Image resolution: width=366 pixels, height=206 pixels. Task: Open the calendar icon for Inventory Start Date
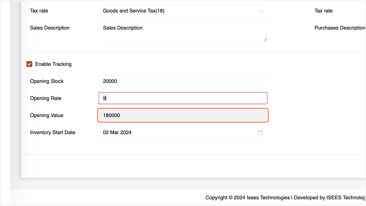tap(260, 132)
